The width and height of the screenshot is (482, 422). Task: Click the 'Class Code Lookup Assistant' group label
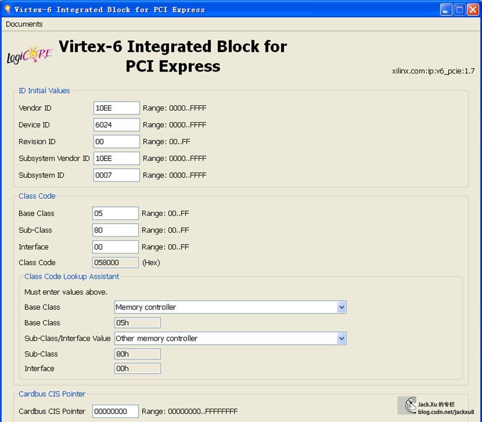click(x=72, y=277)
